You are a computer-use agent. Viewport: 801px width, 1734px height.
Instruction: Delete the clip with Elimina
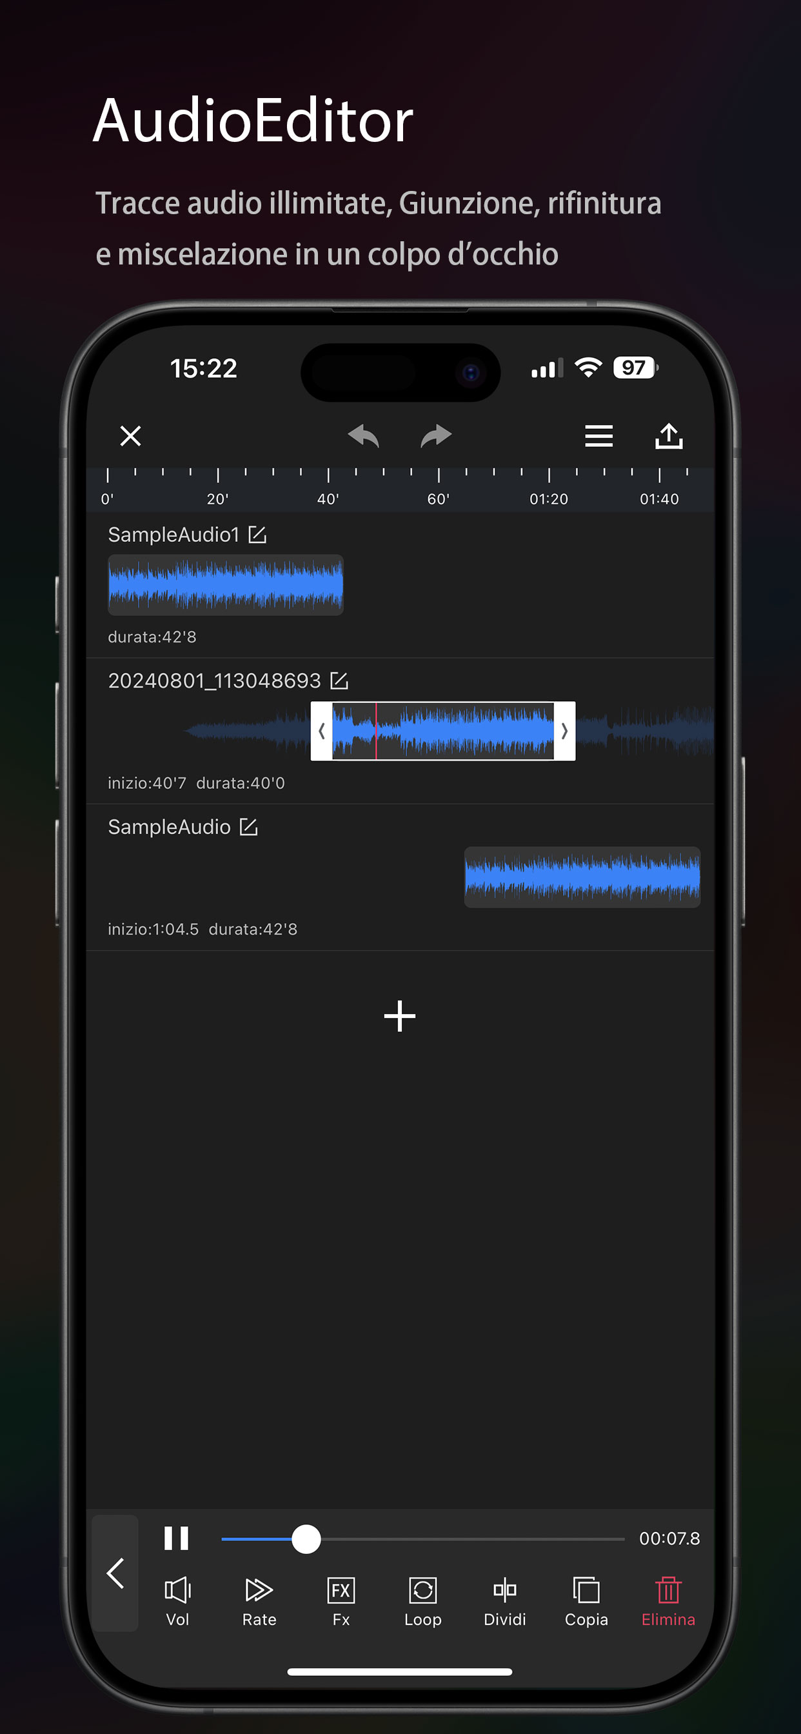(667, 1601)
